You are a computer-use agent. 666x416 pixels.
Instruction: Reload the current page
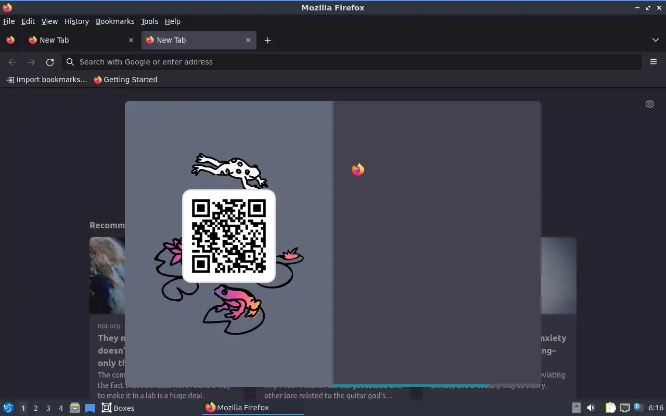(50, 62)
